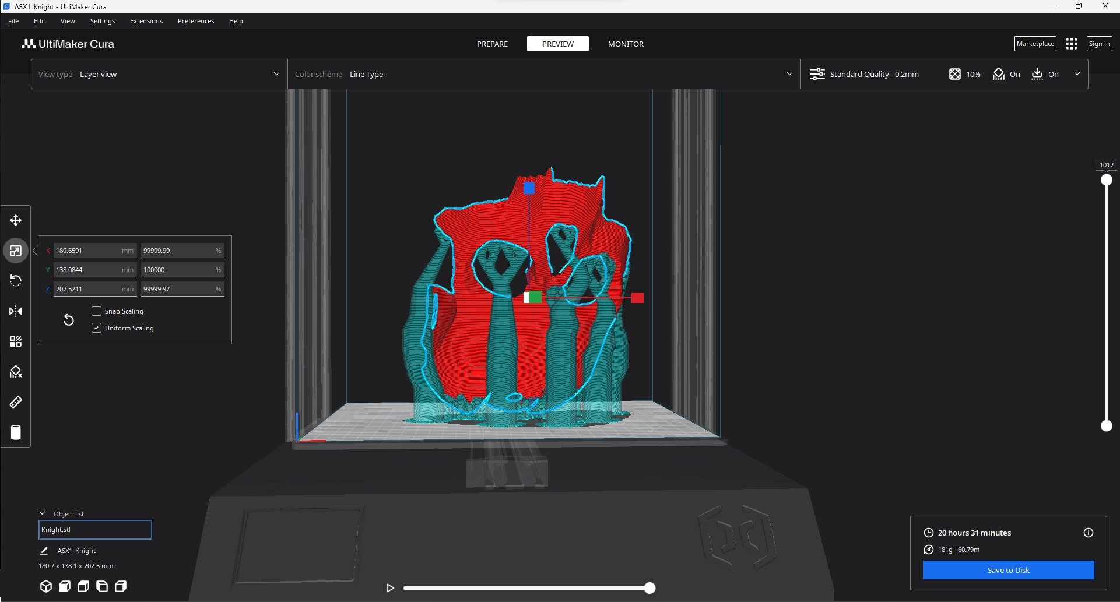Open Per Model Settings

[x=16, y=342]
